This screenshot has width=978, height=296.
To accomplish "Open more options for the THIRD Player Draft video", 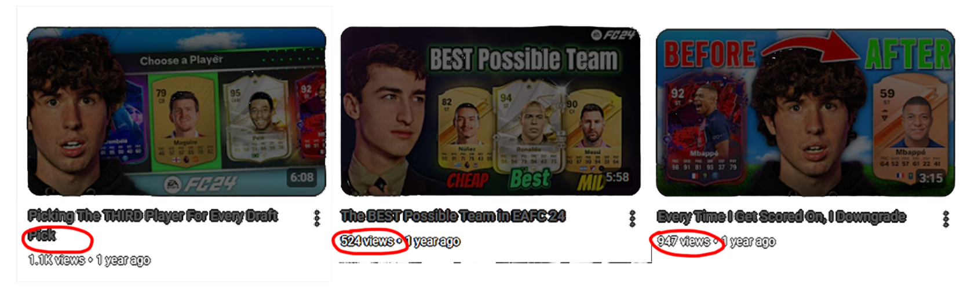I will click(317, 218).
